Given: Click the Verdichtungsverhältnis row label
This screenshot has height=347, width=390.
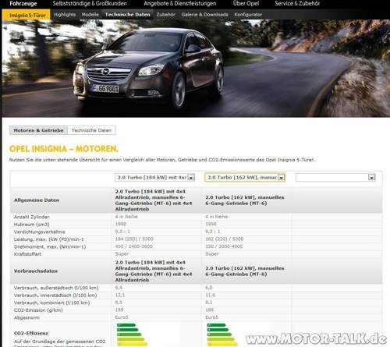Looking at the screenshot, I should [x=40, y=232].
